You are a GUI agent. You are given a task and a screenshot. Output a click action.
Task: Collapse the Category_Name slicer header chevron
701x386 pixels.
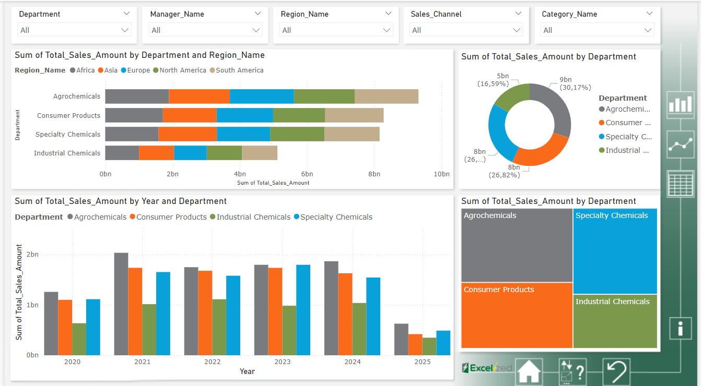point(649,14)
